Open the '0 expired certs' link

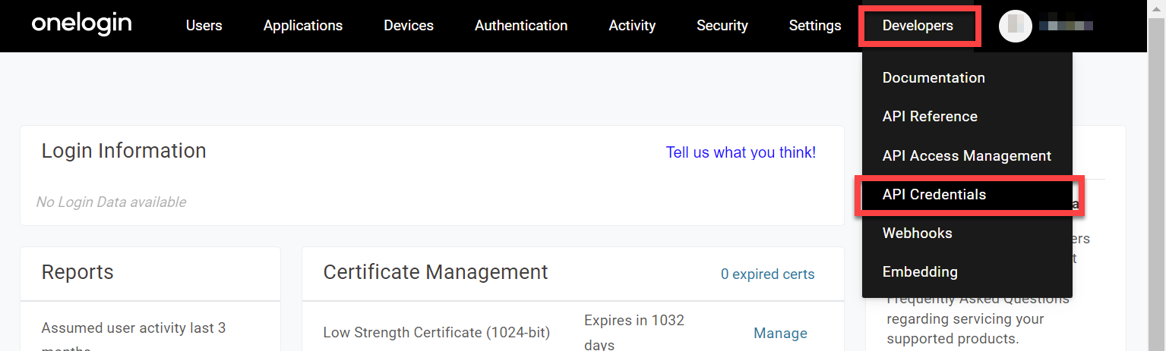(767, 274)
